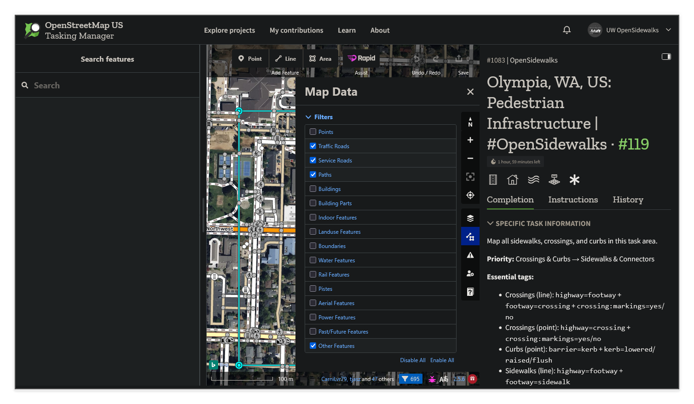Screen dimensions: 694x404
Task: Enable the Buildings filter
Action: click(x=313, y=189)
